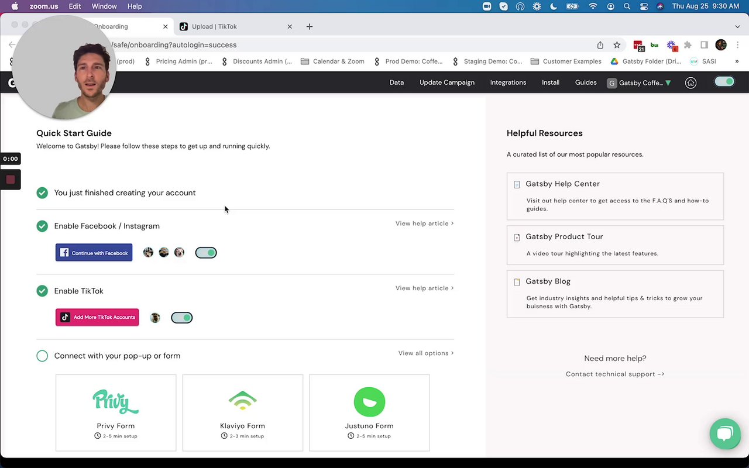
Task: Click the Chrome profile avatar
Action: [x=721, y=45]
